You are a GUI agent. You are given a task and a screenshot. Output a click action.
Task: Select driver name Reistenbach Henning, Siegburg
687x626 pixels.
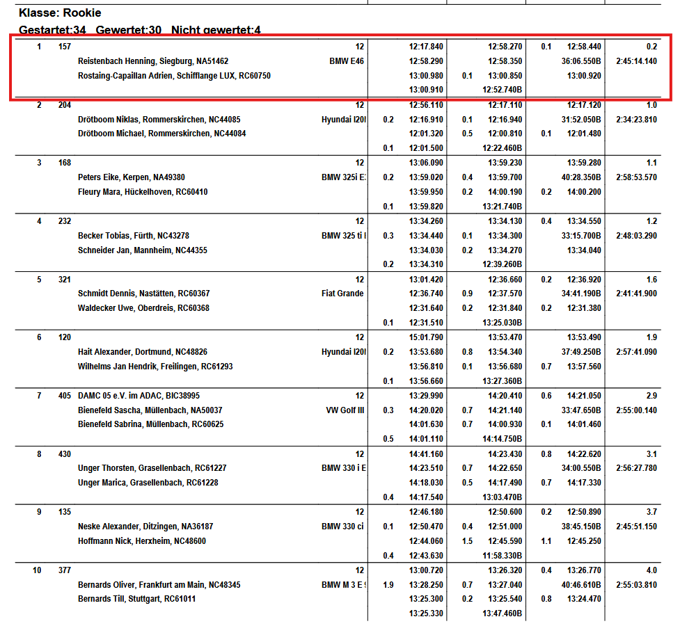pos(153,61)
